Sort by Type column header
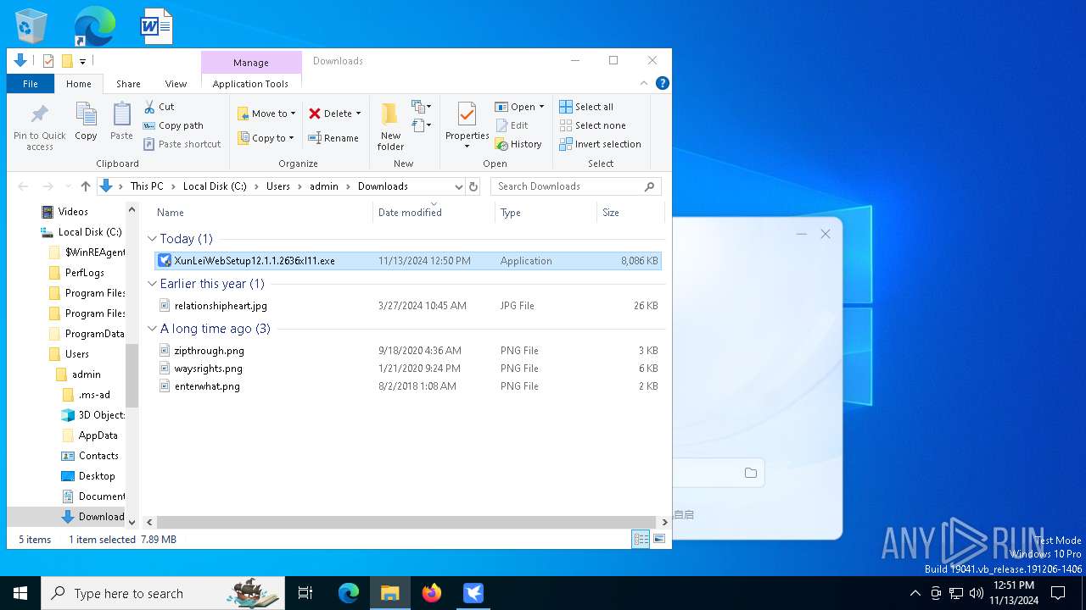The width and height of the screenshot is (1086, 610). 546,213
